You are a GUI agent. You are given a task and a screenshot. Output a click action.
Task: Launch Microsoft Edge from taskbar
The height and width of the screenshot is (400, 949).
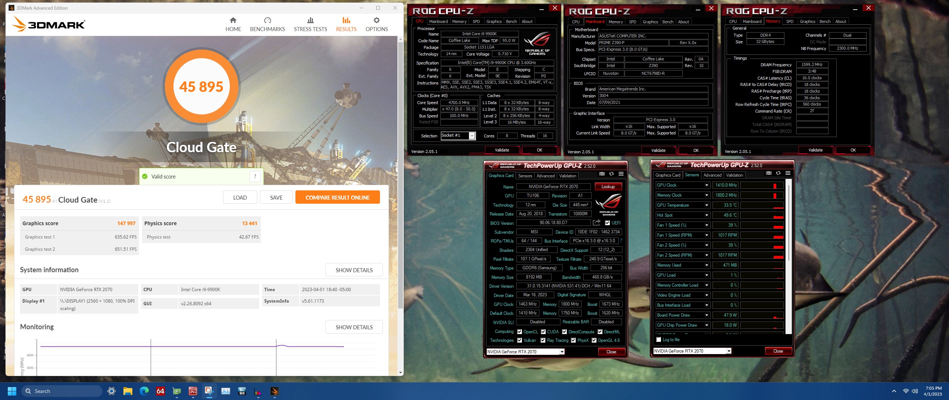click(144, 391)
